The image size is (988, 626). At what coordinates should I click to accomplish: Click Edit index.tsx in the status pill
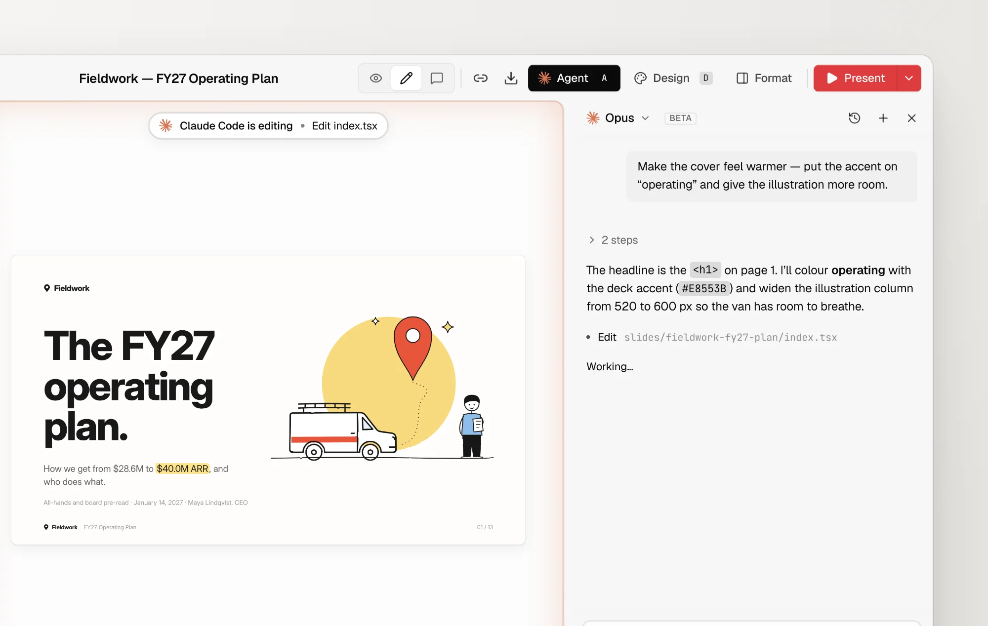click(x=344, y=126)
